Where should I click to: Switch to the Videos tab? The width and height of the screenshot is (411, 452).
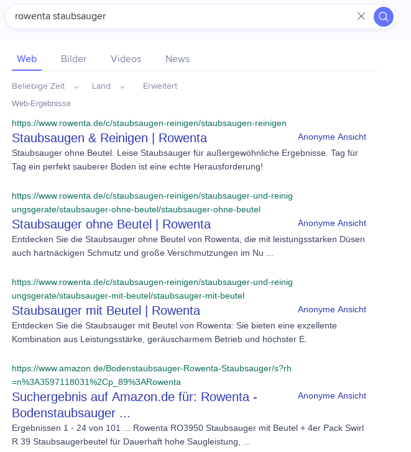pos(126,59)
